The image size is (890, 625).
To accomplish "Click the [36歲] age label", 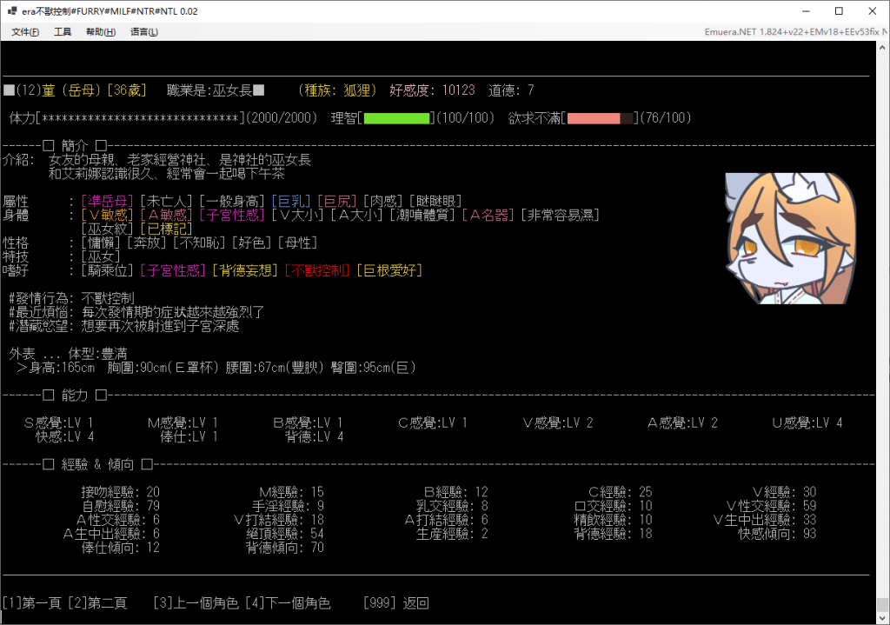I will pos(127,90).
